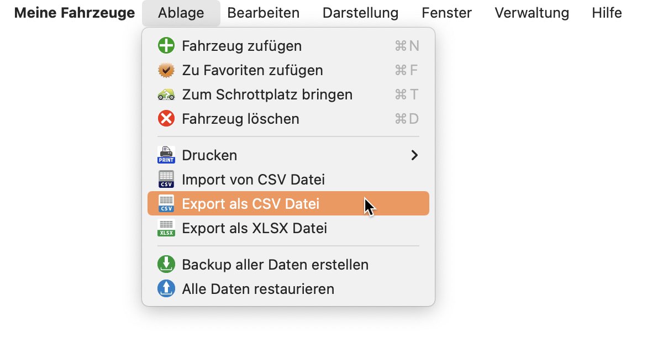
Task: Expand the Drucken submenu arrow
Action: [415, 155]
